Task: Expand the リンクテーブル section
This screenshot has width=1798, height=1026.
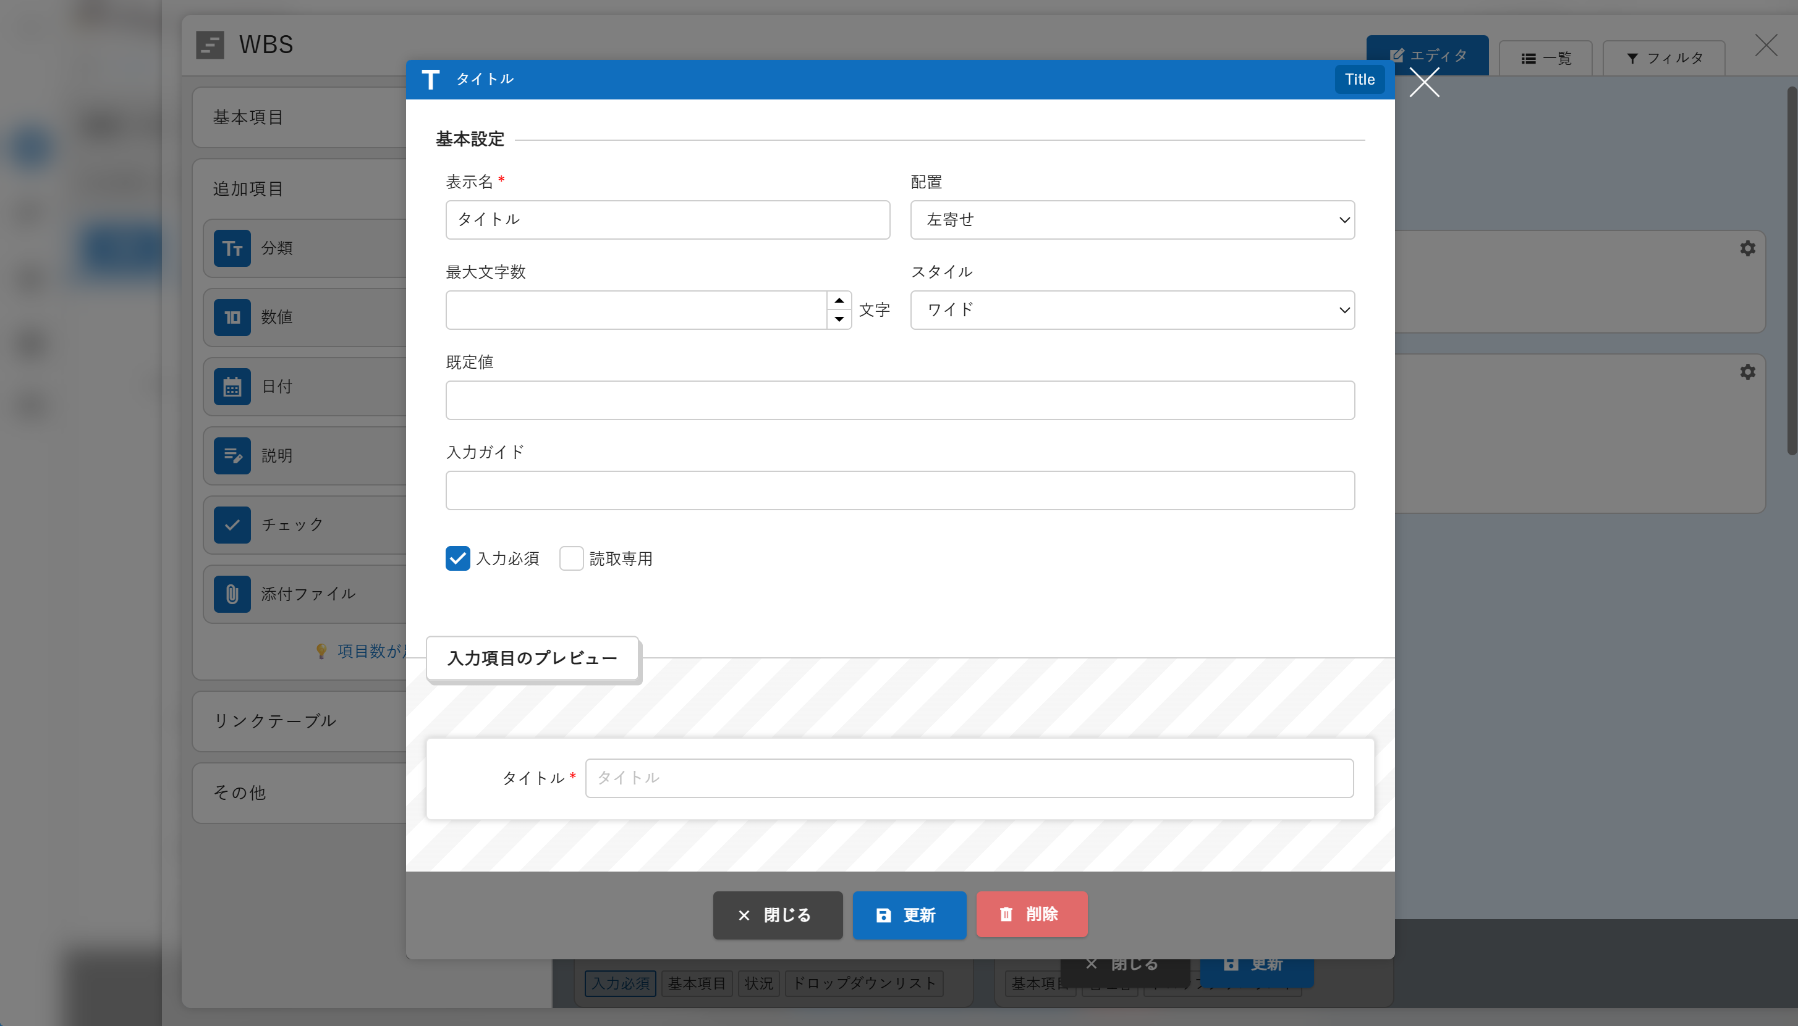Action: click(x=299, y=721)
